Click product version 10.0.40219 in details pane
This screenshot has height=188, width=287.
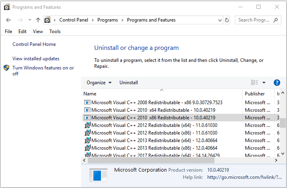coord(218,170)
